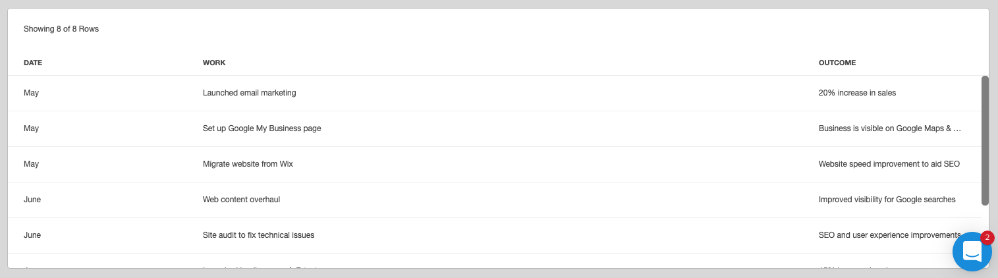Click truncated 'Business is visible on Google Maps' cell
This screenshot has width=998, height=278.
point(890,128)
